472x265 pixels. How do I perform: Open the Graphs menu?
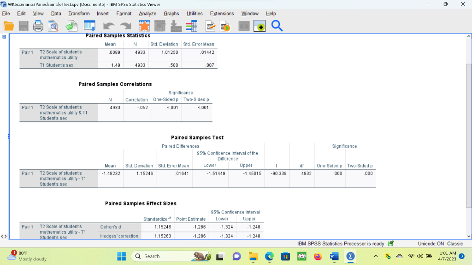coord(171,13)
